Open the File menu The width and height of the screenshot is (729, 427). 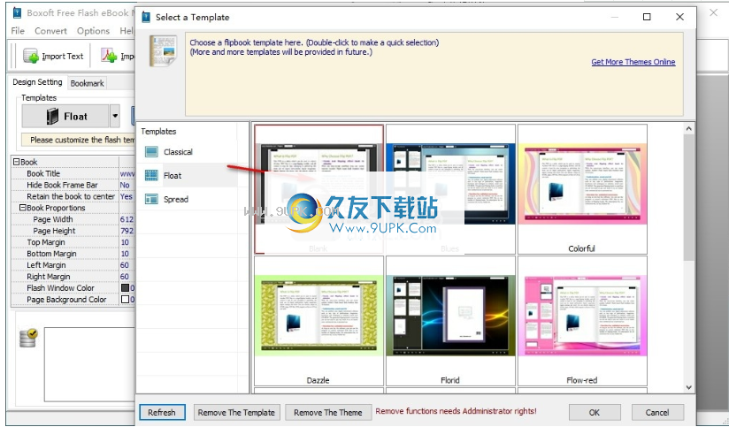18,31
